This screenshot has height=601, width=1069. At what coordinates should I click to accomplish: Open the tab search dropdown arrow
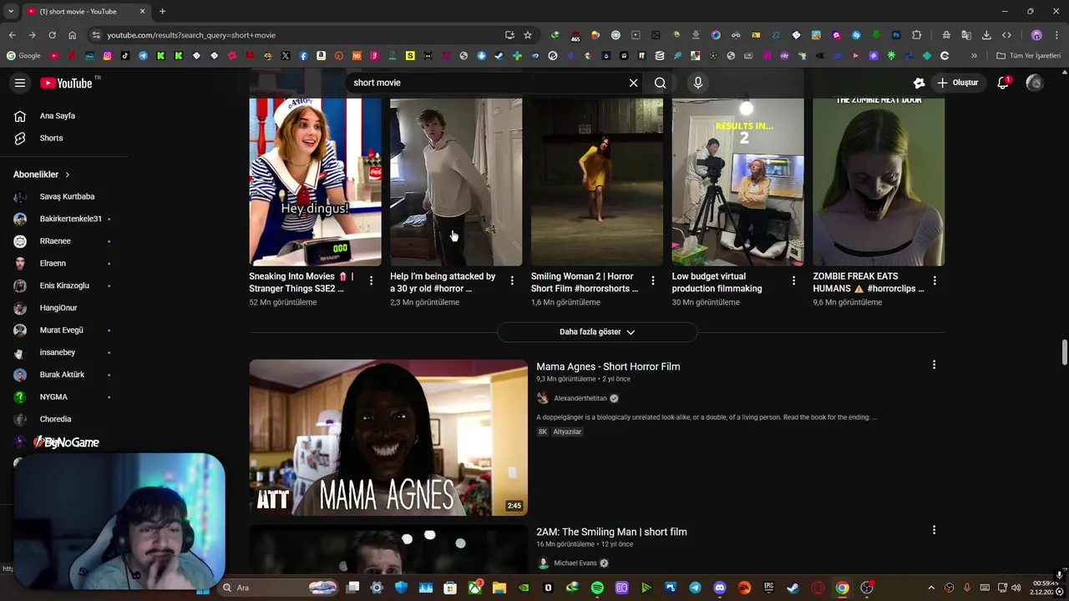click(10, 12)
